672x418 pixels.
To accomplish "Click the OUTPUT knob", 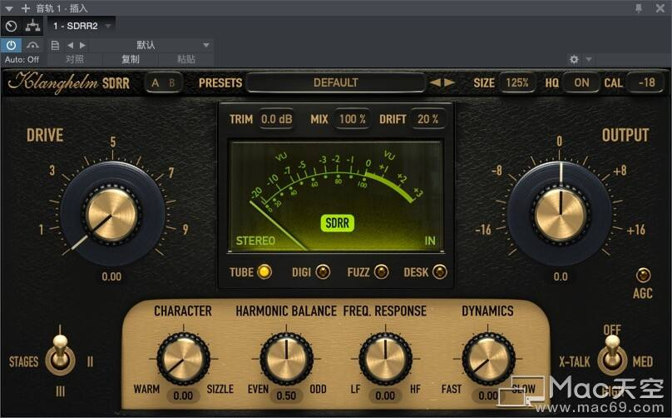I will pos(560,213).
